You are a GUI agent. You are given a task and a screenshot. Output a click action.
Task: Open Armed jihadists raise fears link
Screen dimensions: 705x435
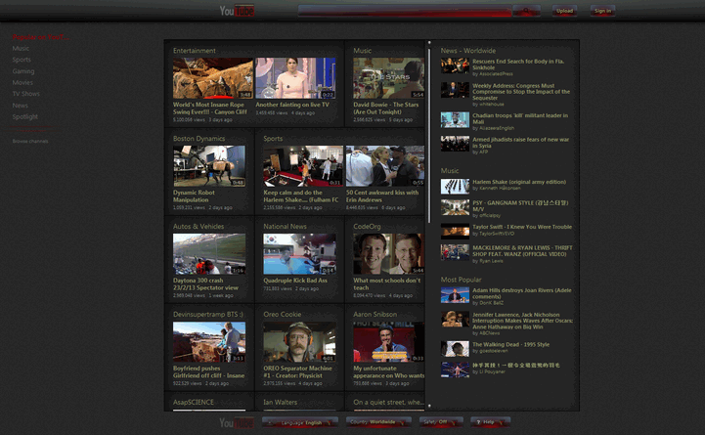click(520, 143)
